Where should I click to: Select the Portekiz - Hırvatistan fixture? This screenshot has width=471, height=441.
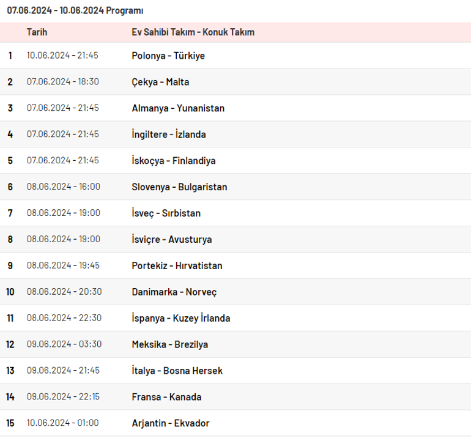pyautogui.click(x=236, y=265)
